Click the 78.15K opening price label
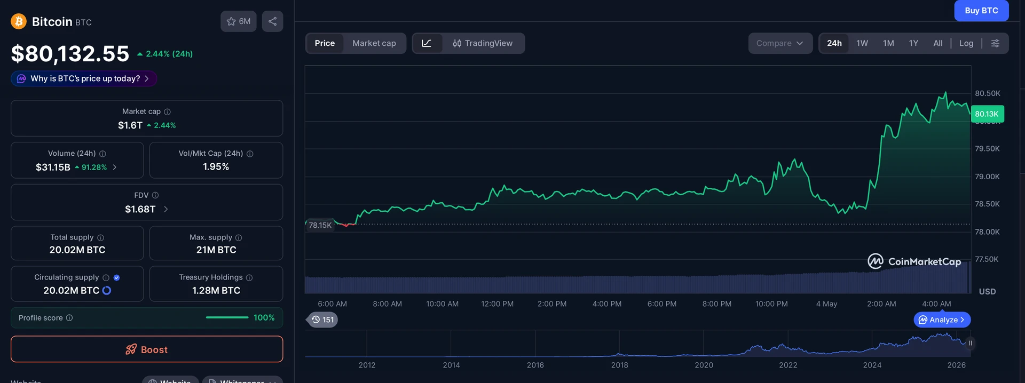Screen dimensions: 1025x383 click(x=320, y=225)
